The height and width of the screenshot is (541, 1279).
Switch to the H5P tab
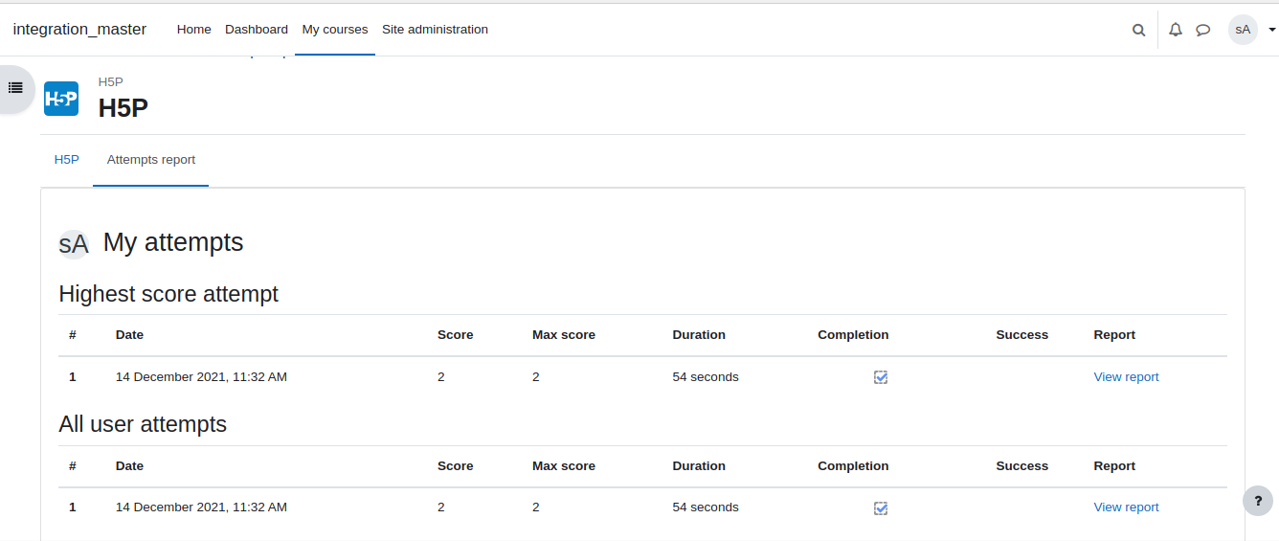67,160
